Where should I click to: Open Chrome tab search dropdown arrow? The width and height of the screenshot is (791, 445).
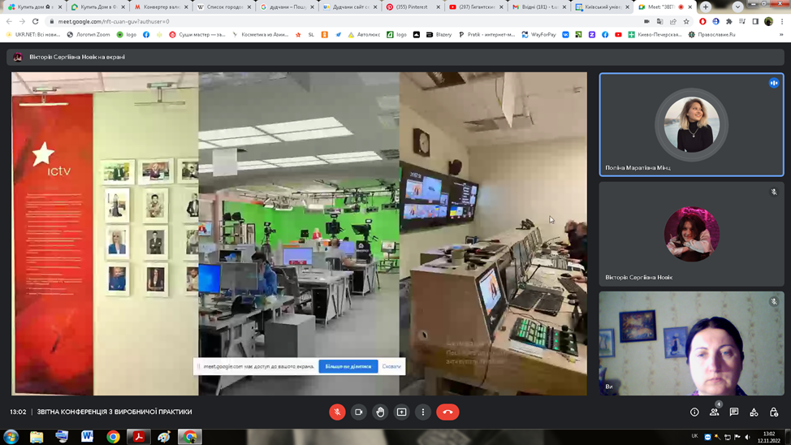737,6
